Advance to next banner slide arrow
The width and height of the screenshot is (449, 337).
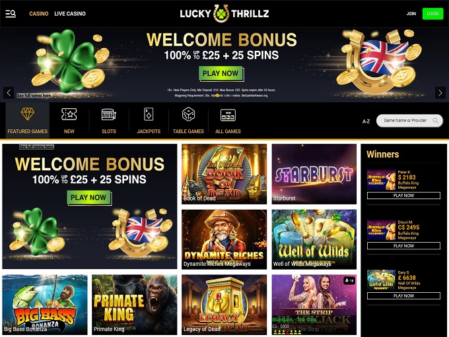pos(440,93)
